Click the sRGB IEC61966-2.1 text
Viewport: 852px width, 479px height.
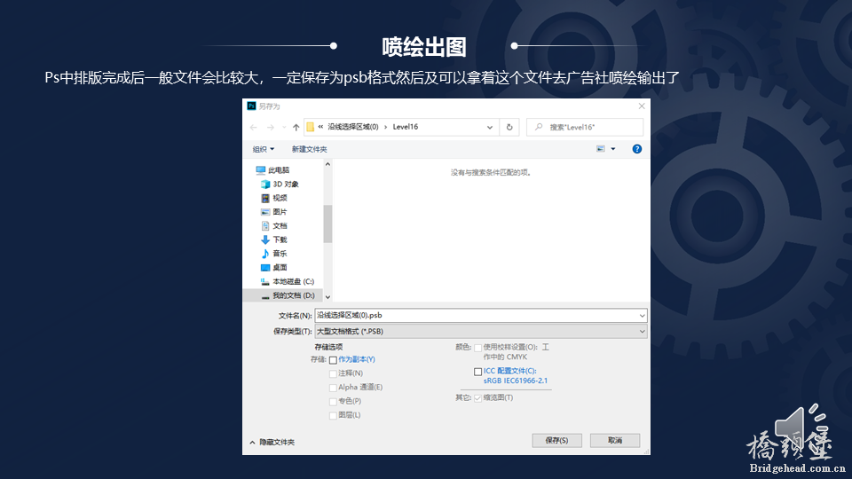pyautogui.click(x=516, y=381)
